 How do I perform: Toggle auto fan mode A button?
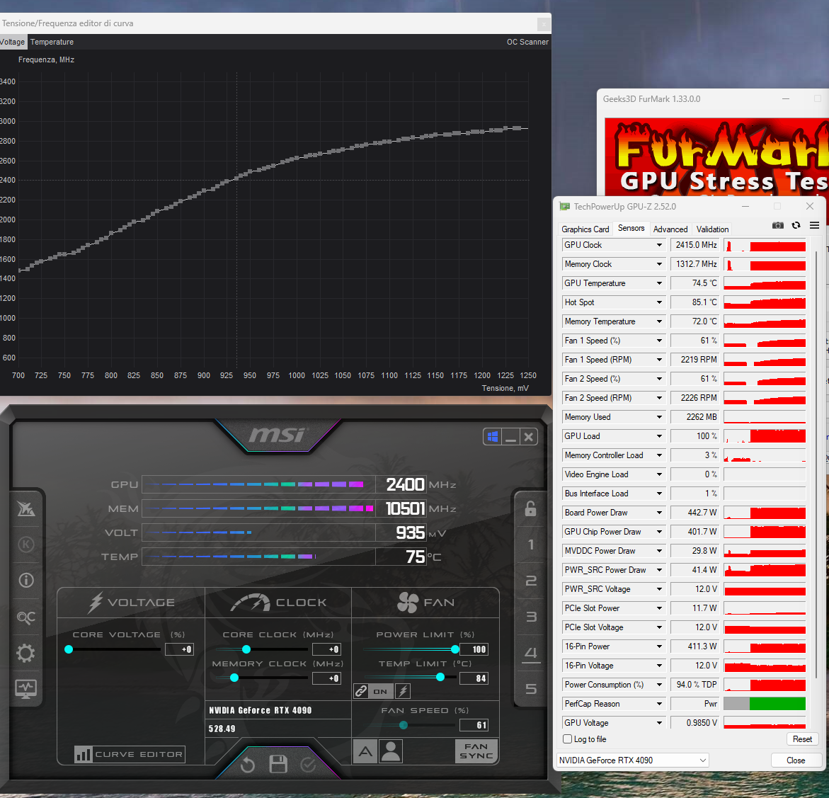coord(365,751)
